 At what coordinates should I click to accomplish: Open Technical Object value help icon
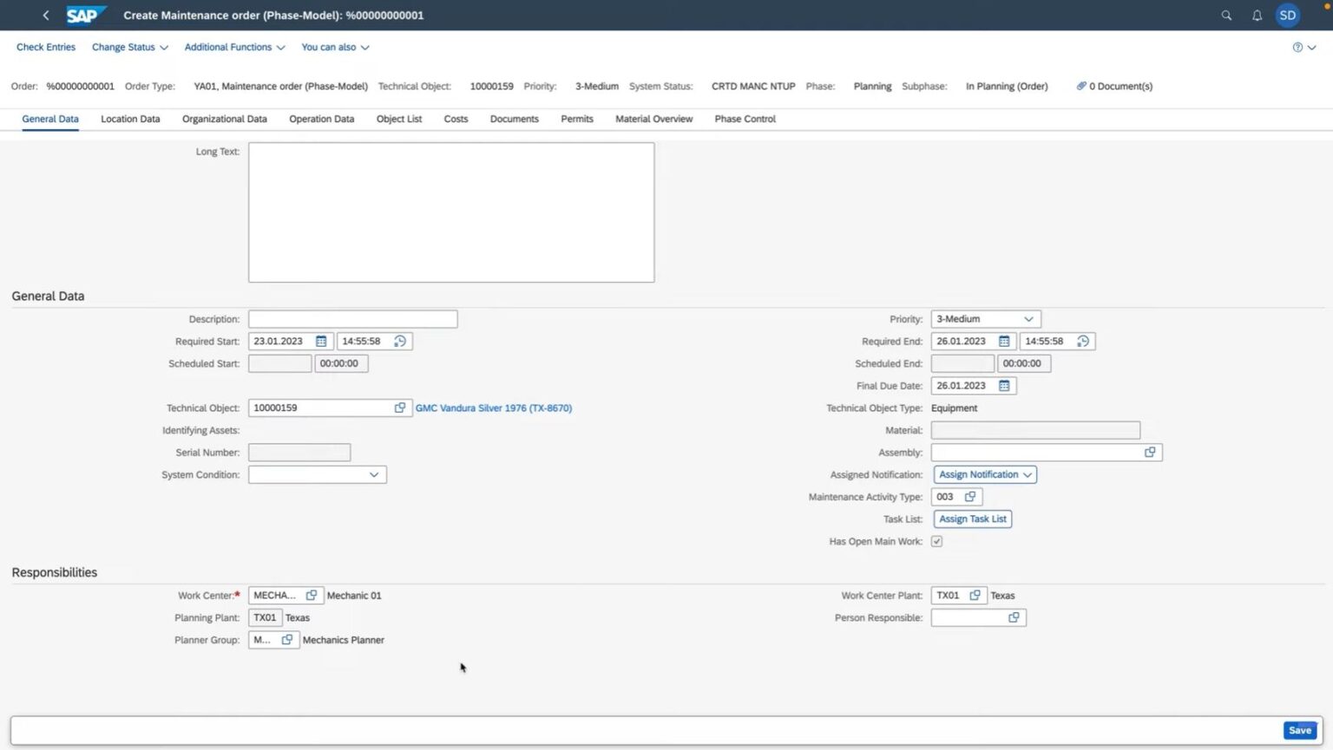[x=400, y=408]
